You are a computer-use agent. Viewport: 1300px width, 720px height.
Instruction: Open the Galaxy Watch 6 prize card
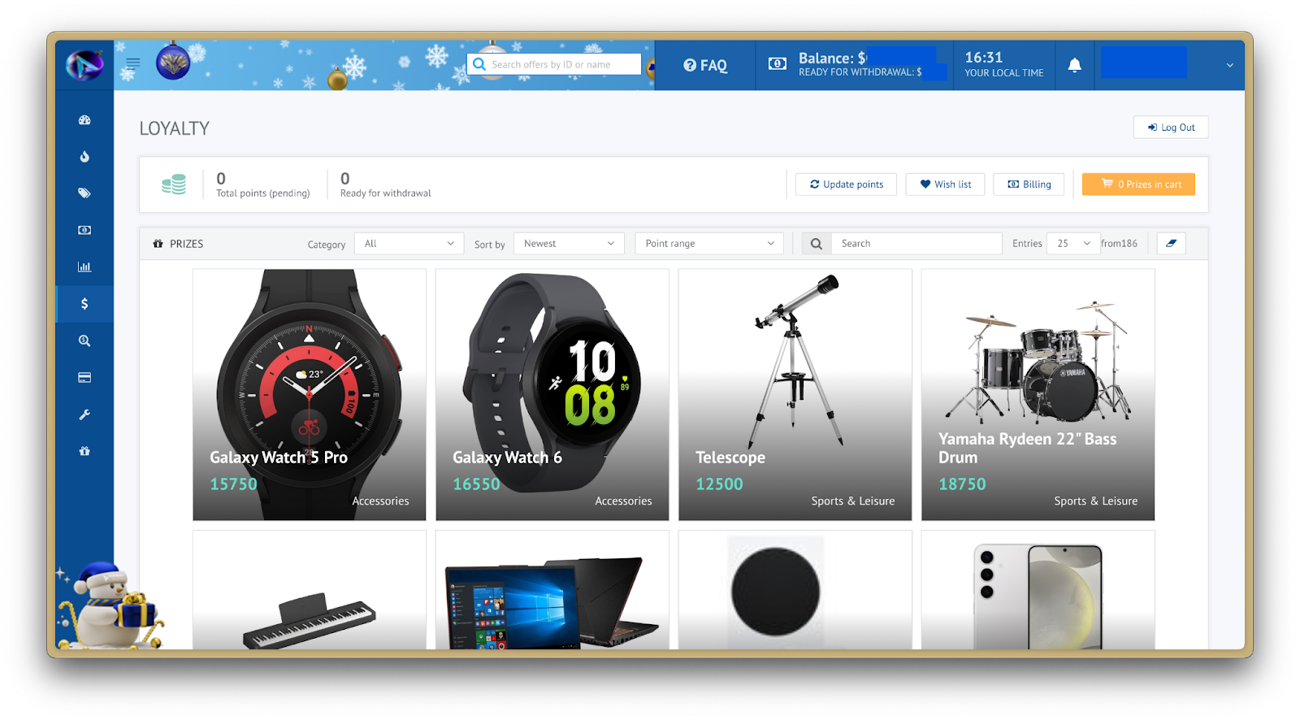[552, 395]
